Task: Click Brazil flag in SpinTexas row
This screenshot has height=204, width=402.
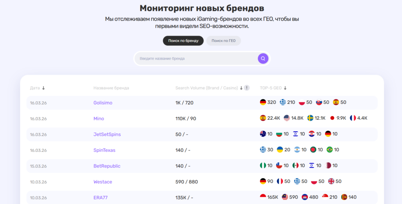Action: (329, 150)
